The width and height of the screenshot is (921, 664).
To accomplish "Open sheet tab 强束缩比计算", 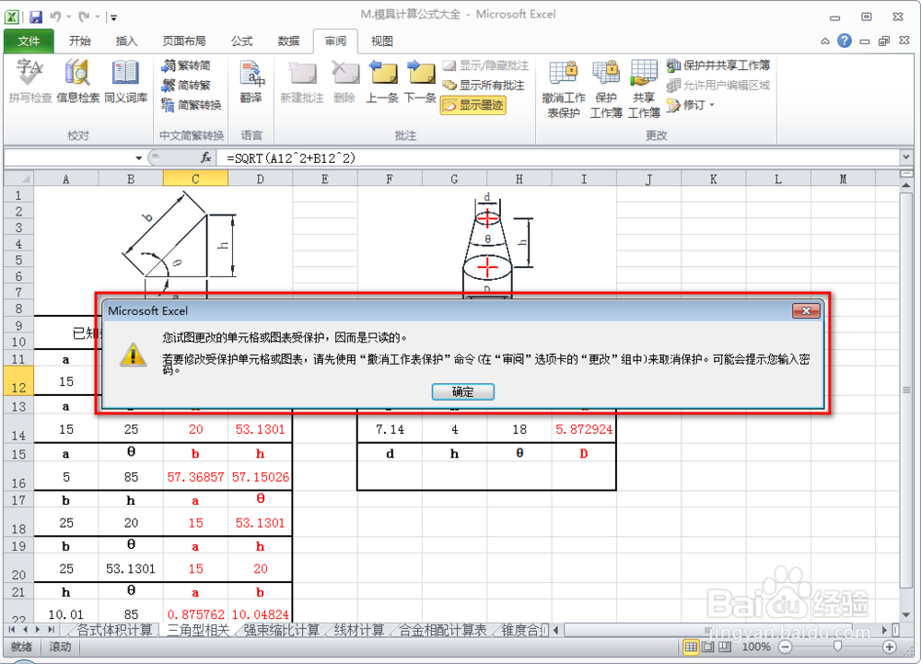I will click(x=281, y=631).
